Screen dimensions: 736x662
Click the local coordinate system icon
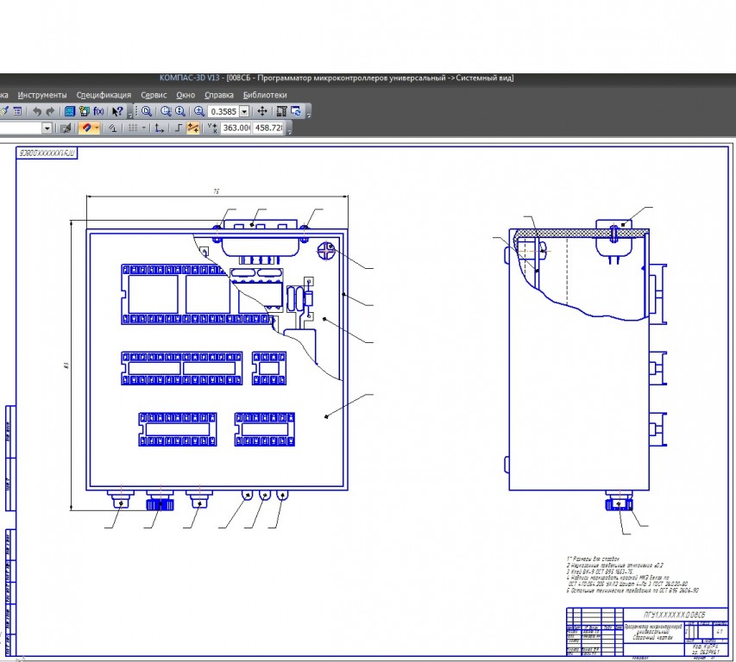[159, 128]
